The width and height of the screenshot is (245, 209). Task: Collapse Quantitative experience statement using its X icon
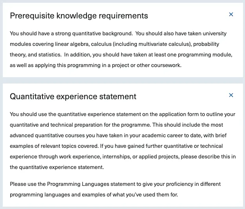click(231, 95)
